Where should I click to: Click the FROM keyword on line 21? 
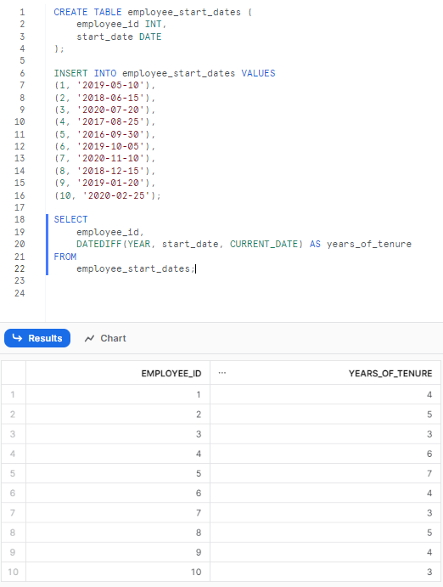65,257
